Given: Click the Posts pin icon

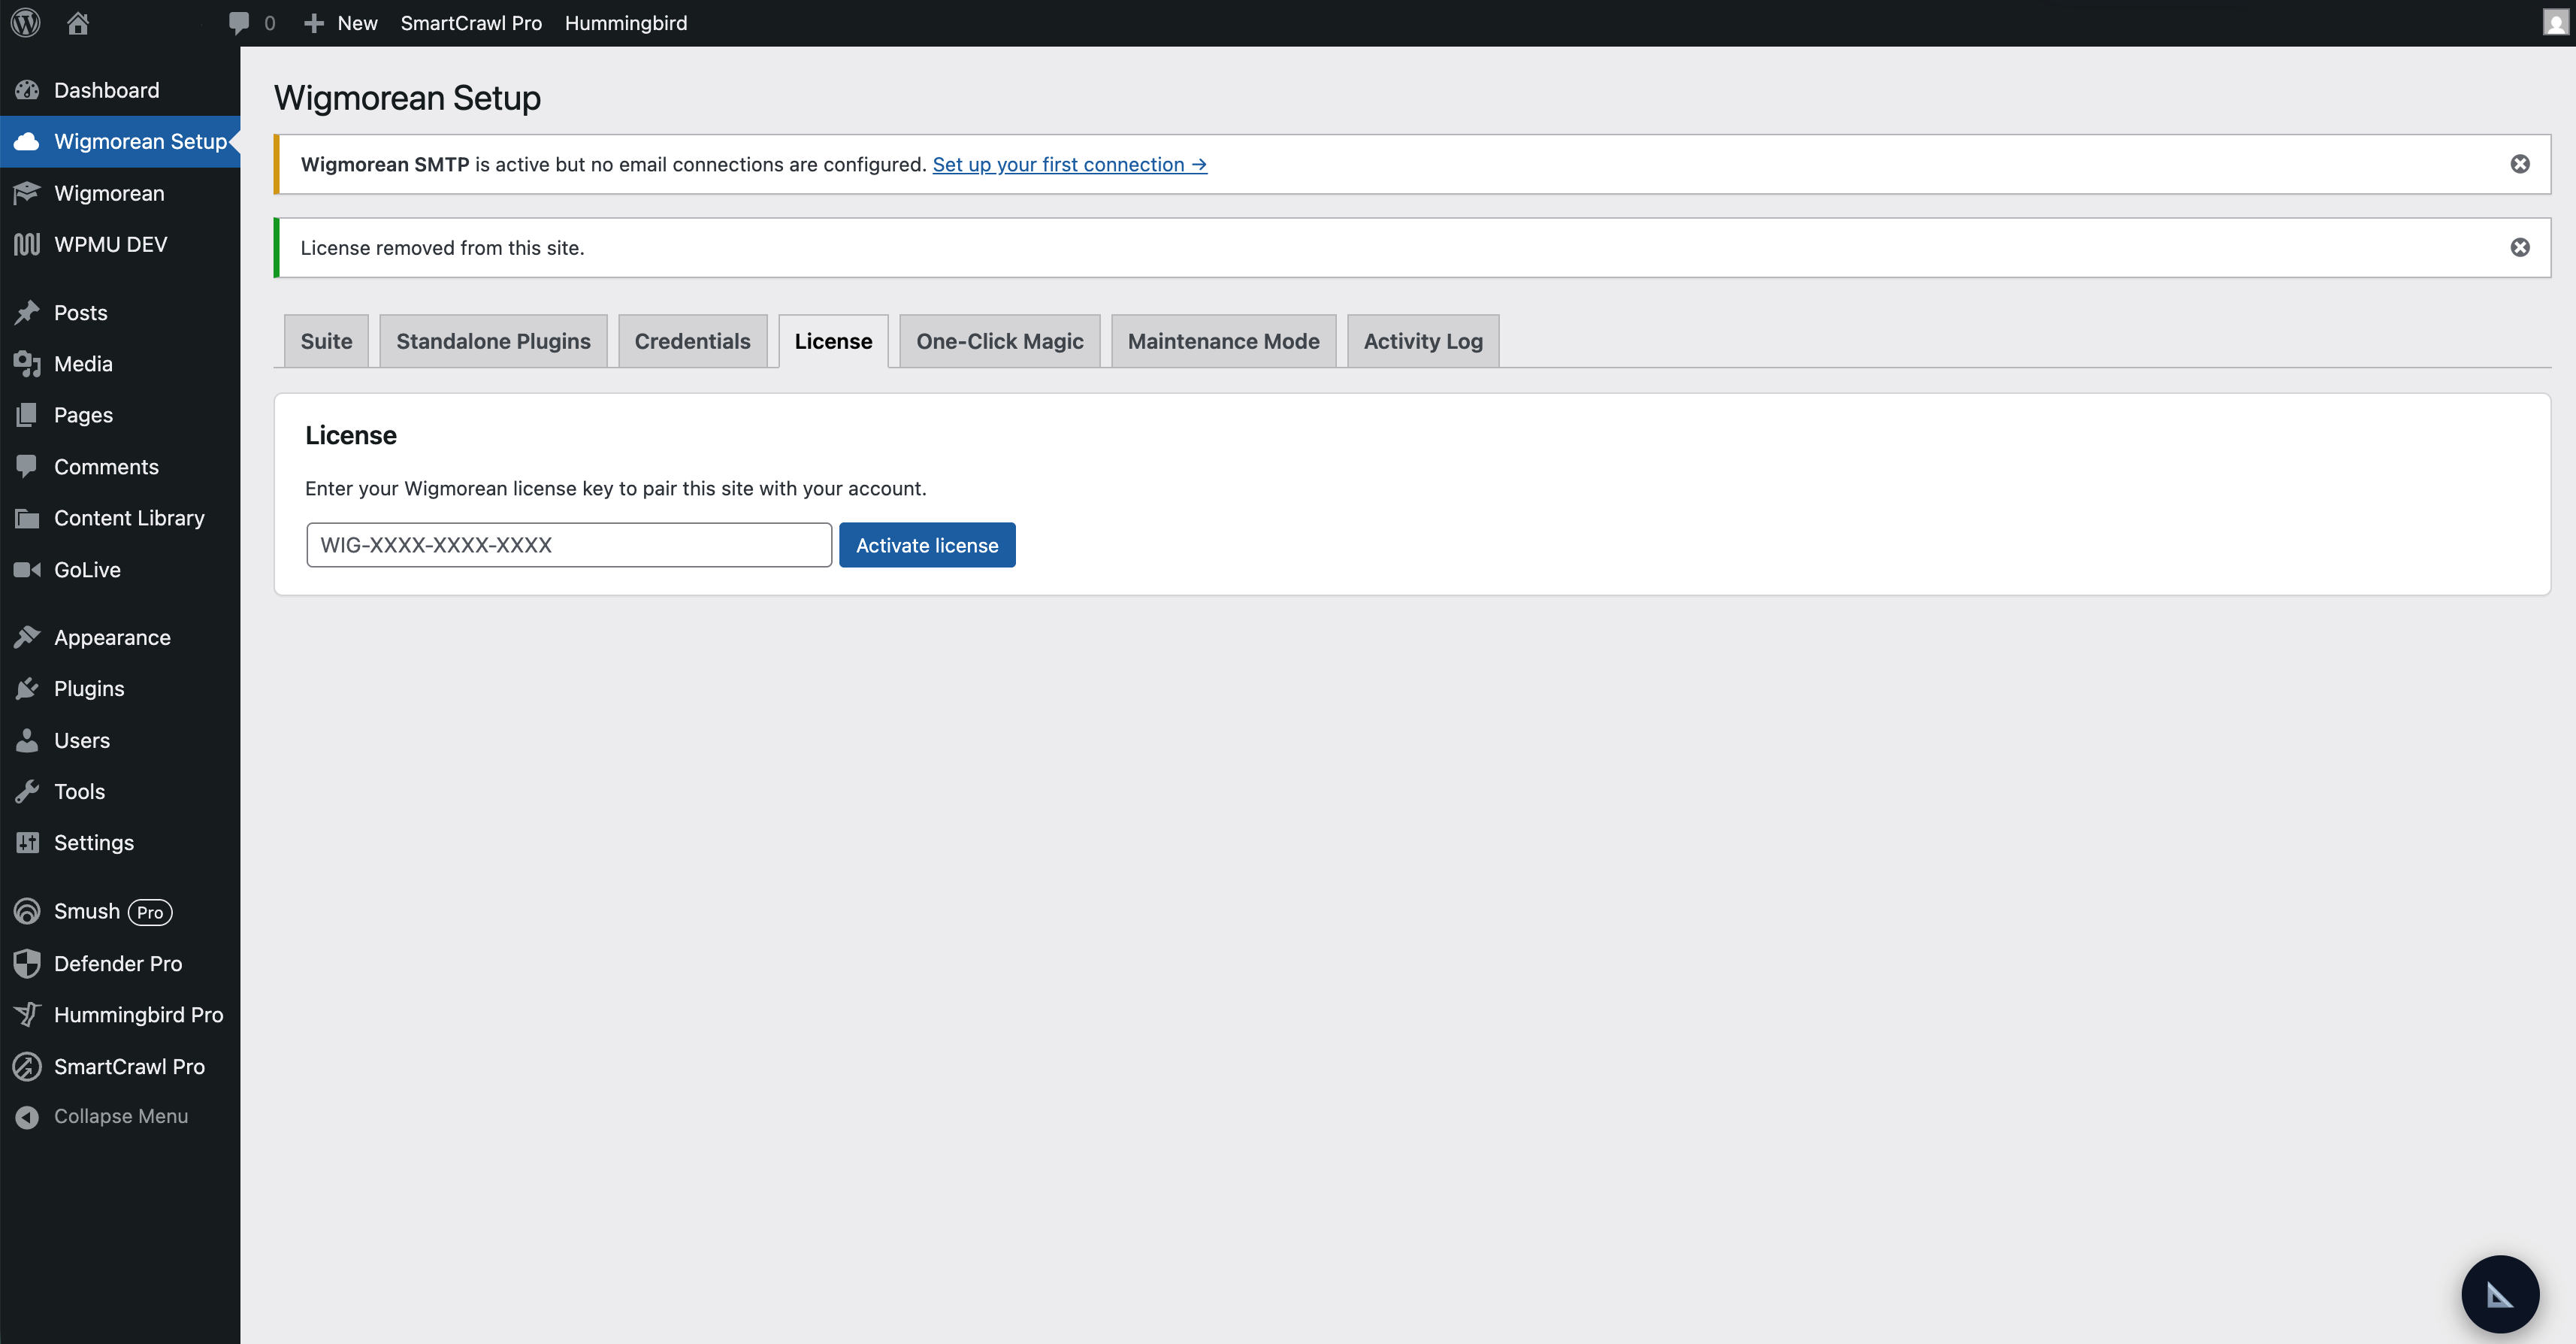Looking at the screenshot, I should pos(27,313).
